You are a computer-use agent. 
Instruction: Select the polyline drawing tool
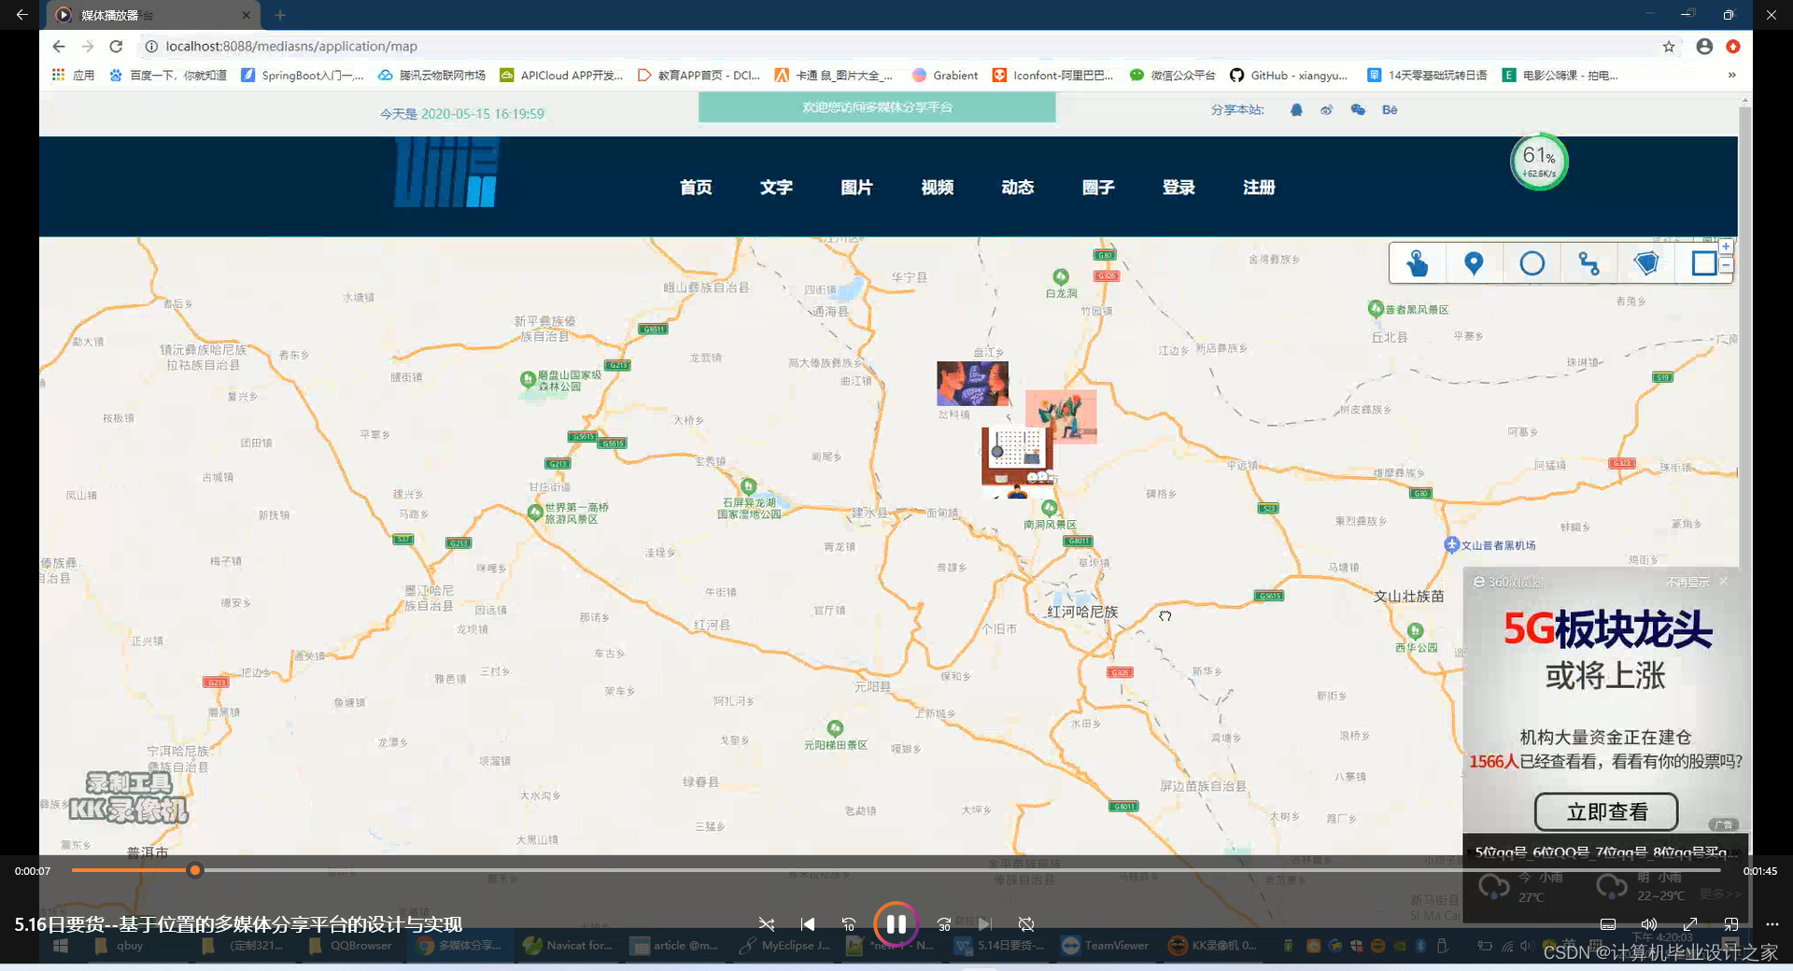(1588, 263)
